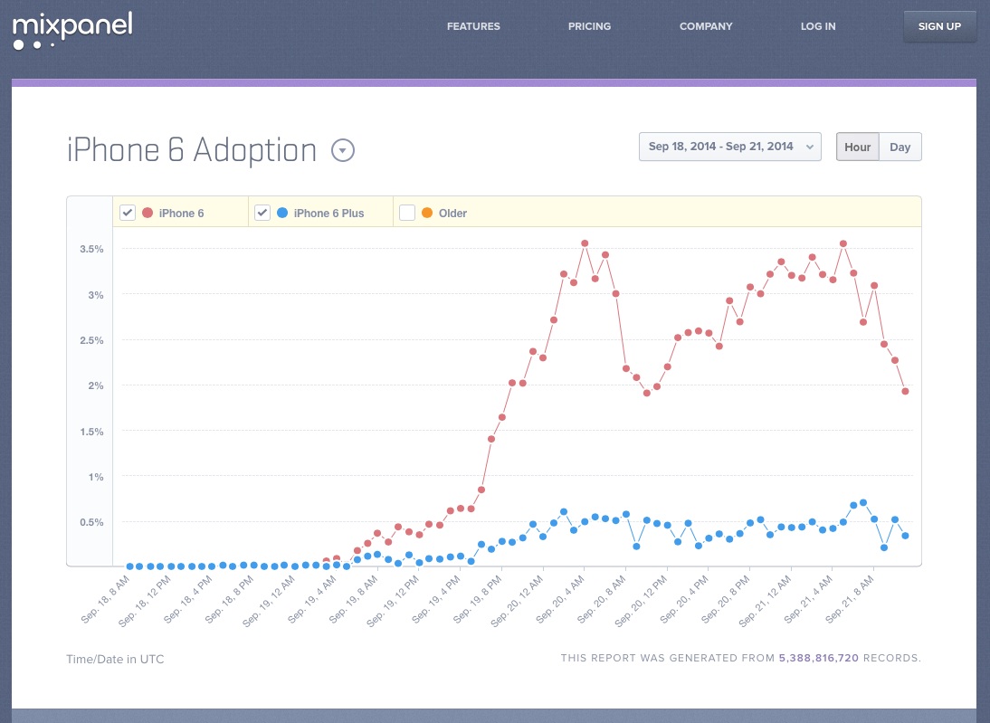This screenshot has height=723, width=990.
Task: Click the Sign Up button
Action: (939, 26)
